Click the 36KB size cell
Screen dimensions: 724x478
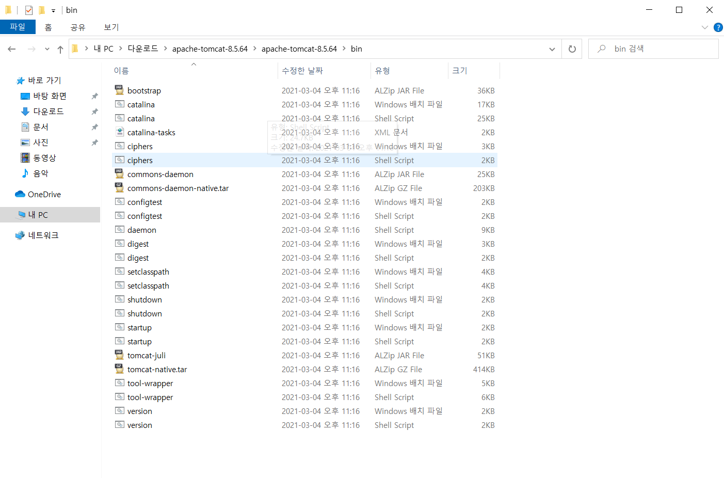(x=486, y=90)
